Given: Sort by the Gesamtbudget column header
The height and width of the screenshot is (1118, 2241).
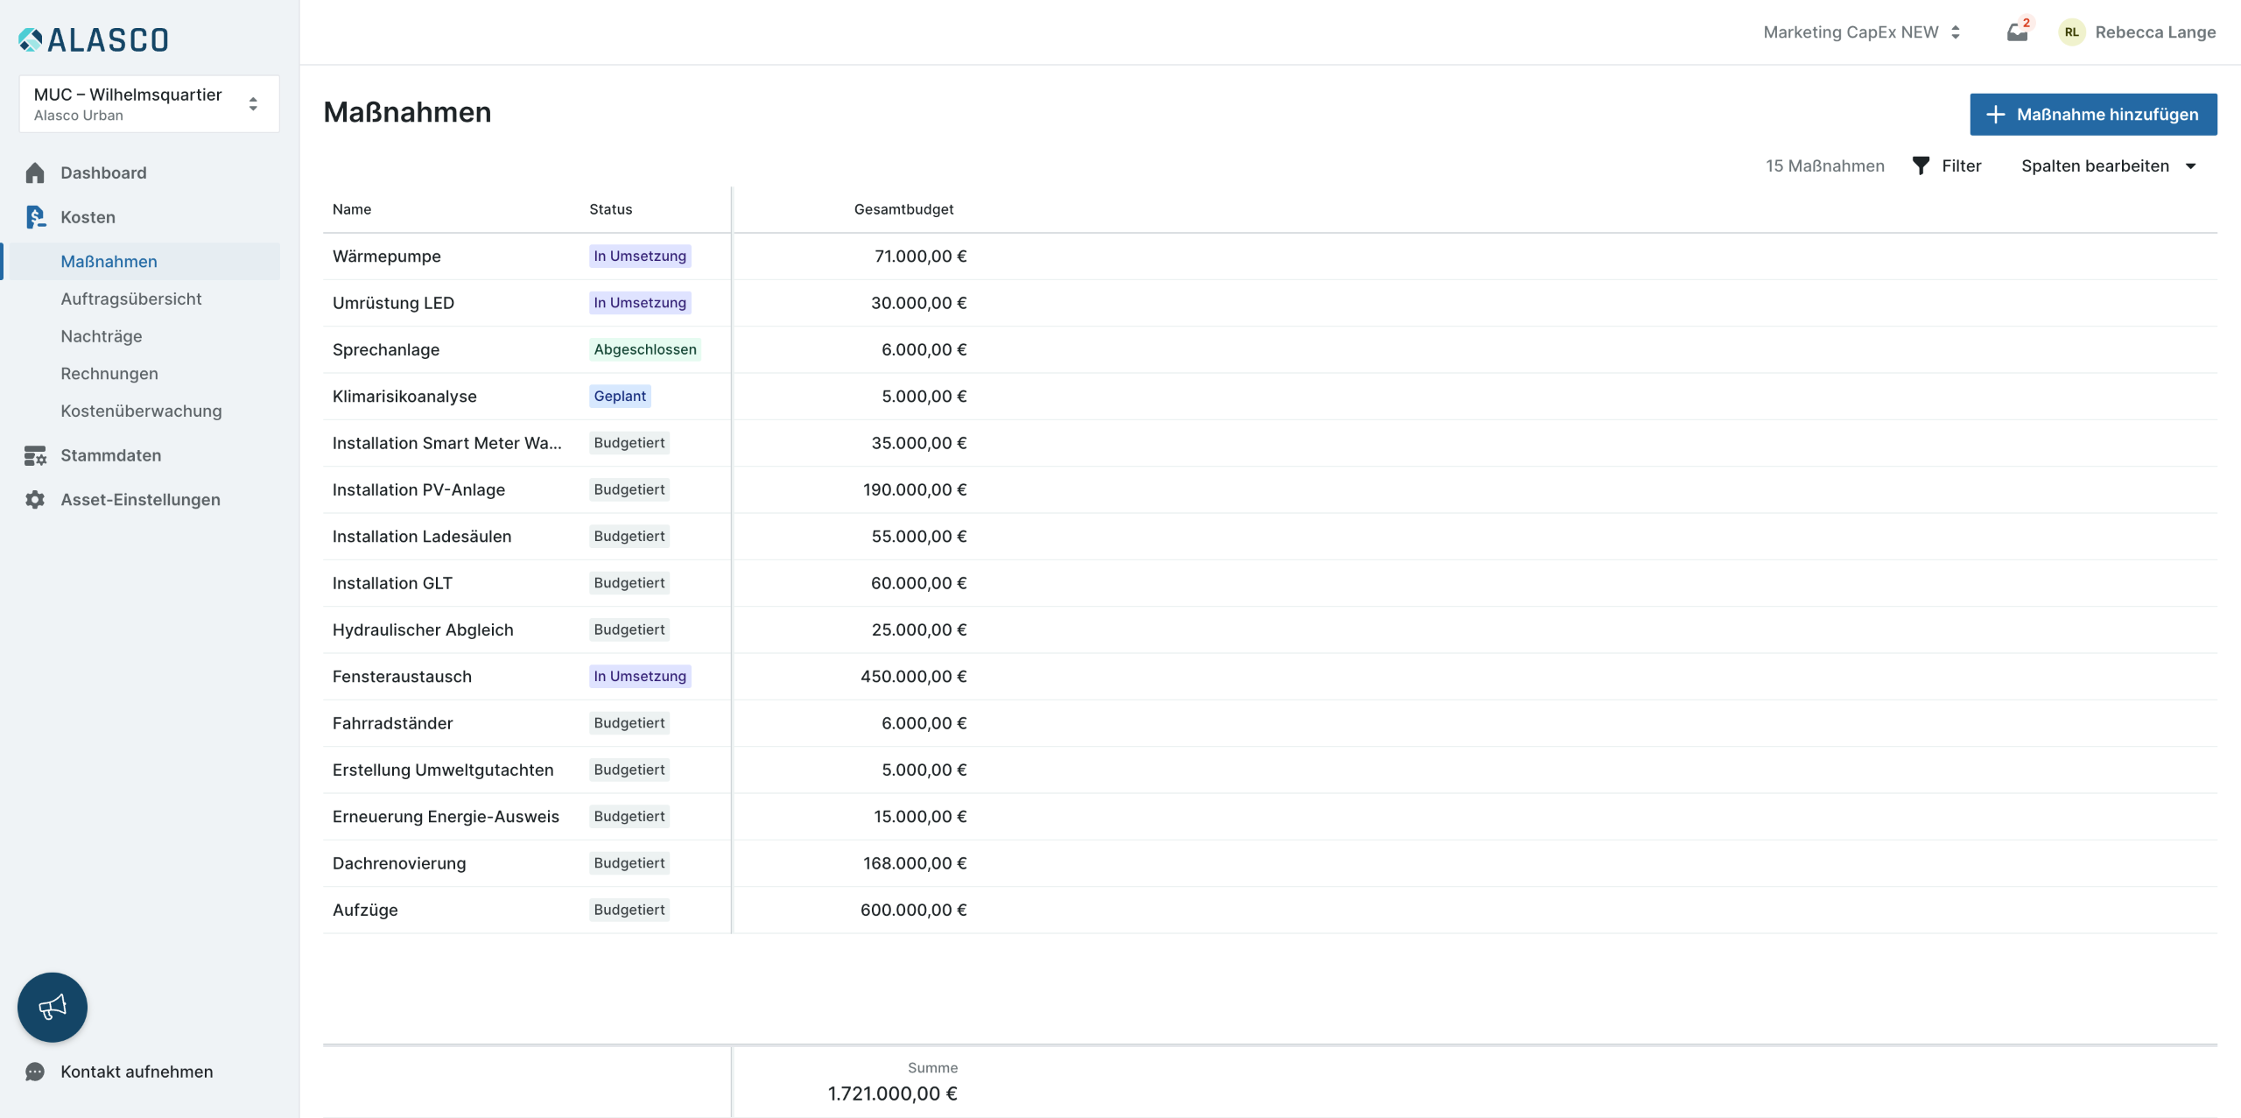Looking at the screenshot, I should pos(903,209).
